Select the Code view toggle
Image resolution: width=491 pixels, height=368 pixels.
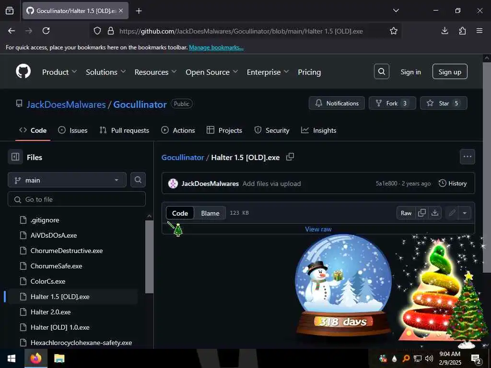pyautogui.click(x=180, y=213)
